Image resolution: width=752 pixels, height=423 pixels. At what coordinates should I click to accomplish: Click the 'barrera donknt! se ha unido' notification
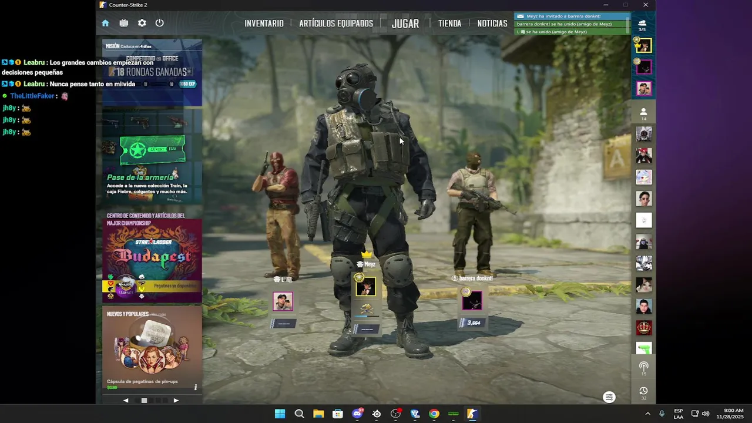pos(571,24)
